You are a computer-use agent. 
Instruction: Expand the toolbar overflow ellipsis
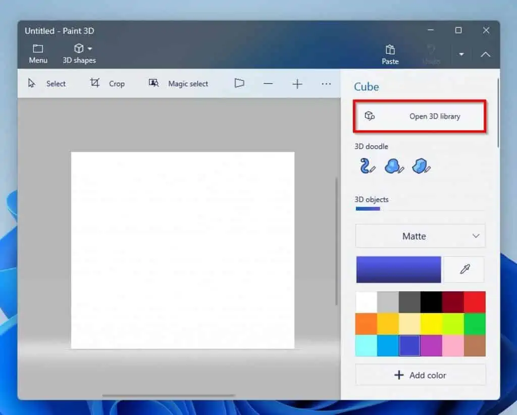coord(326,83)
